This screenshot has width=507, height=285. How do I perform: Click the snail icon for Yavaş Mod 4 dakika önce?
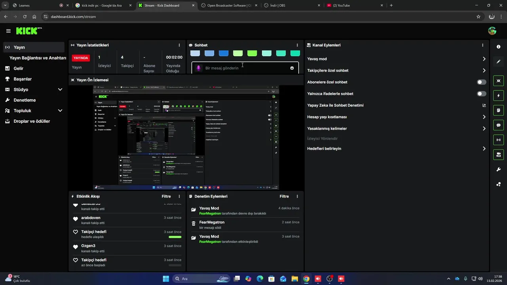pyautogui.click(x=193, y=210)
